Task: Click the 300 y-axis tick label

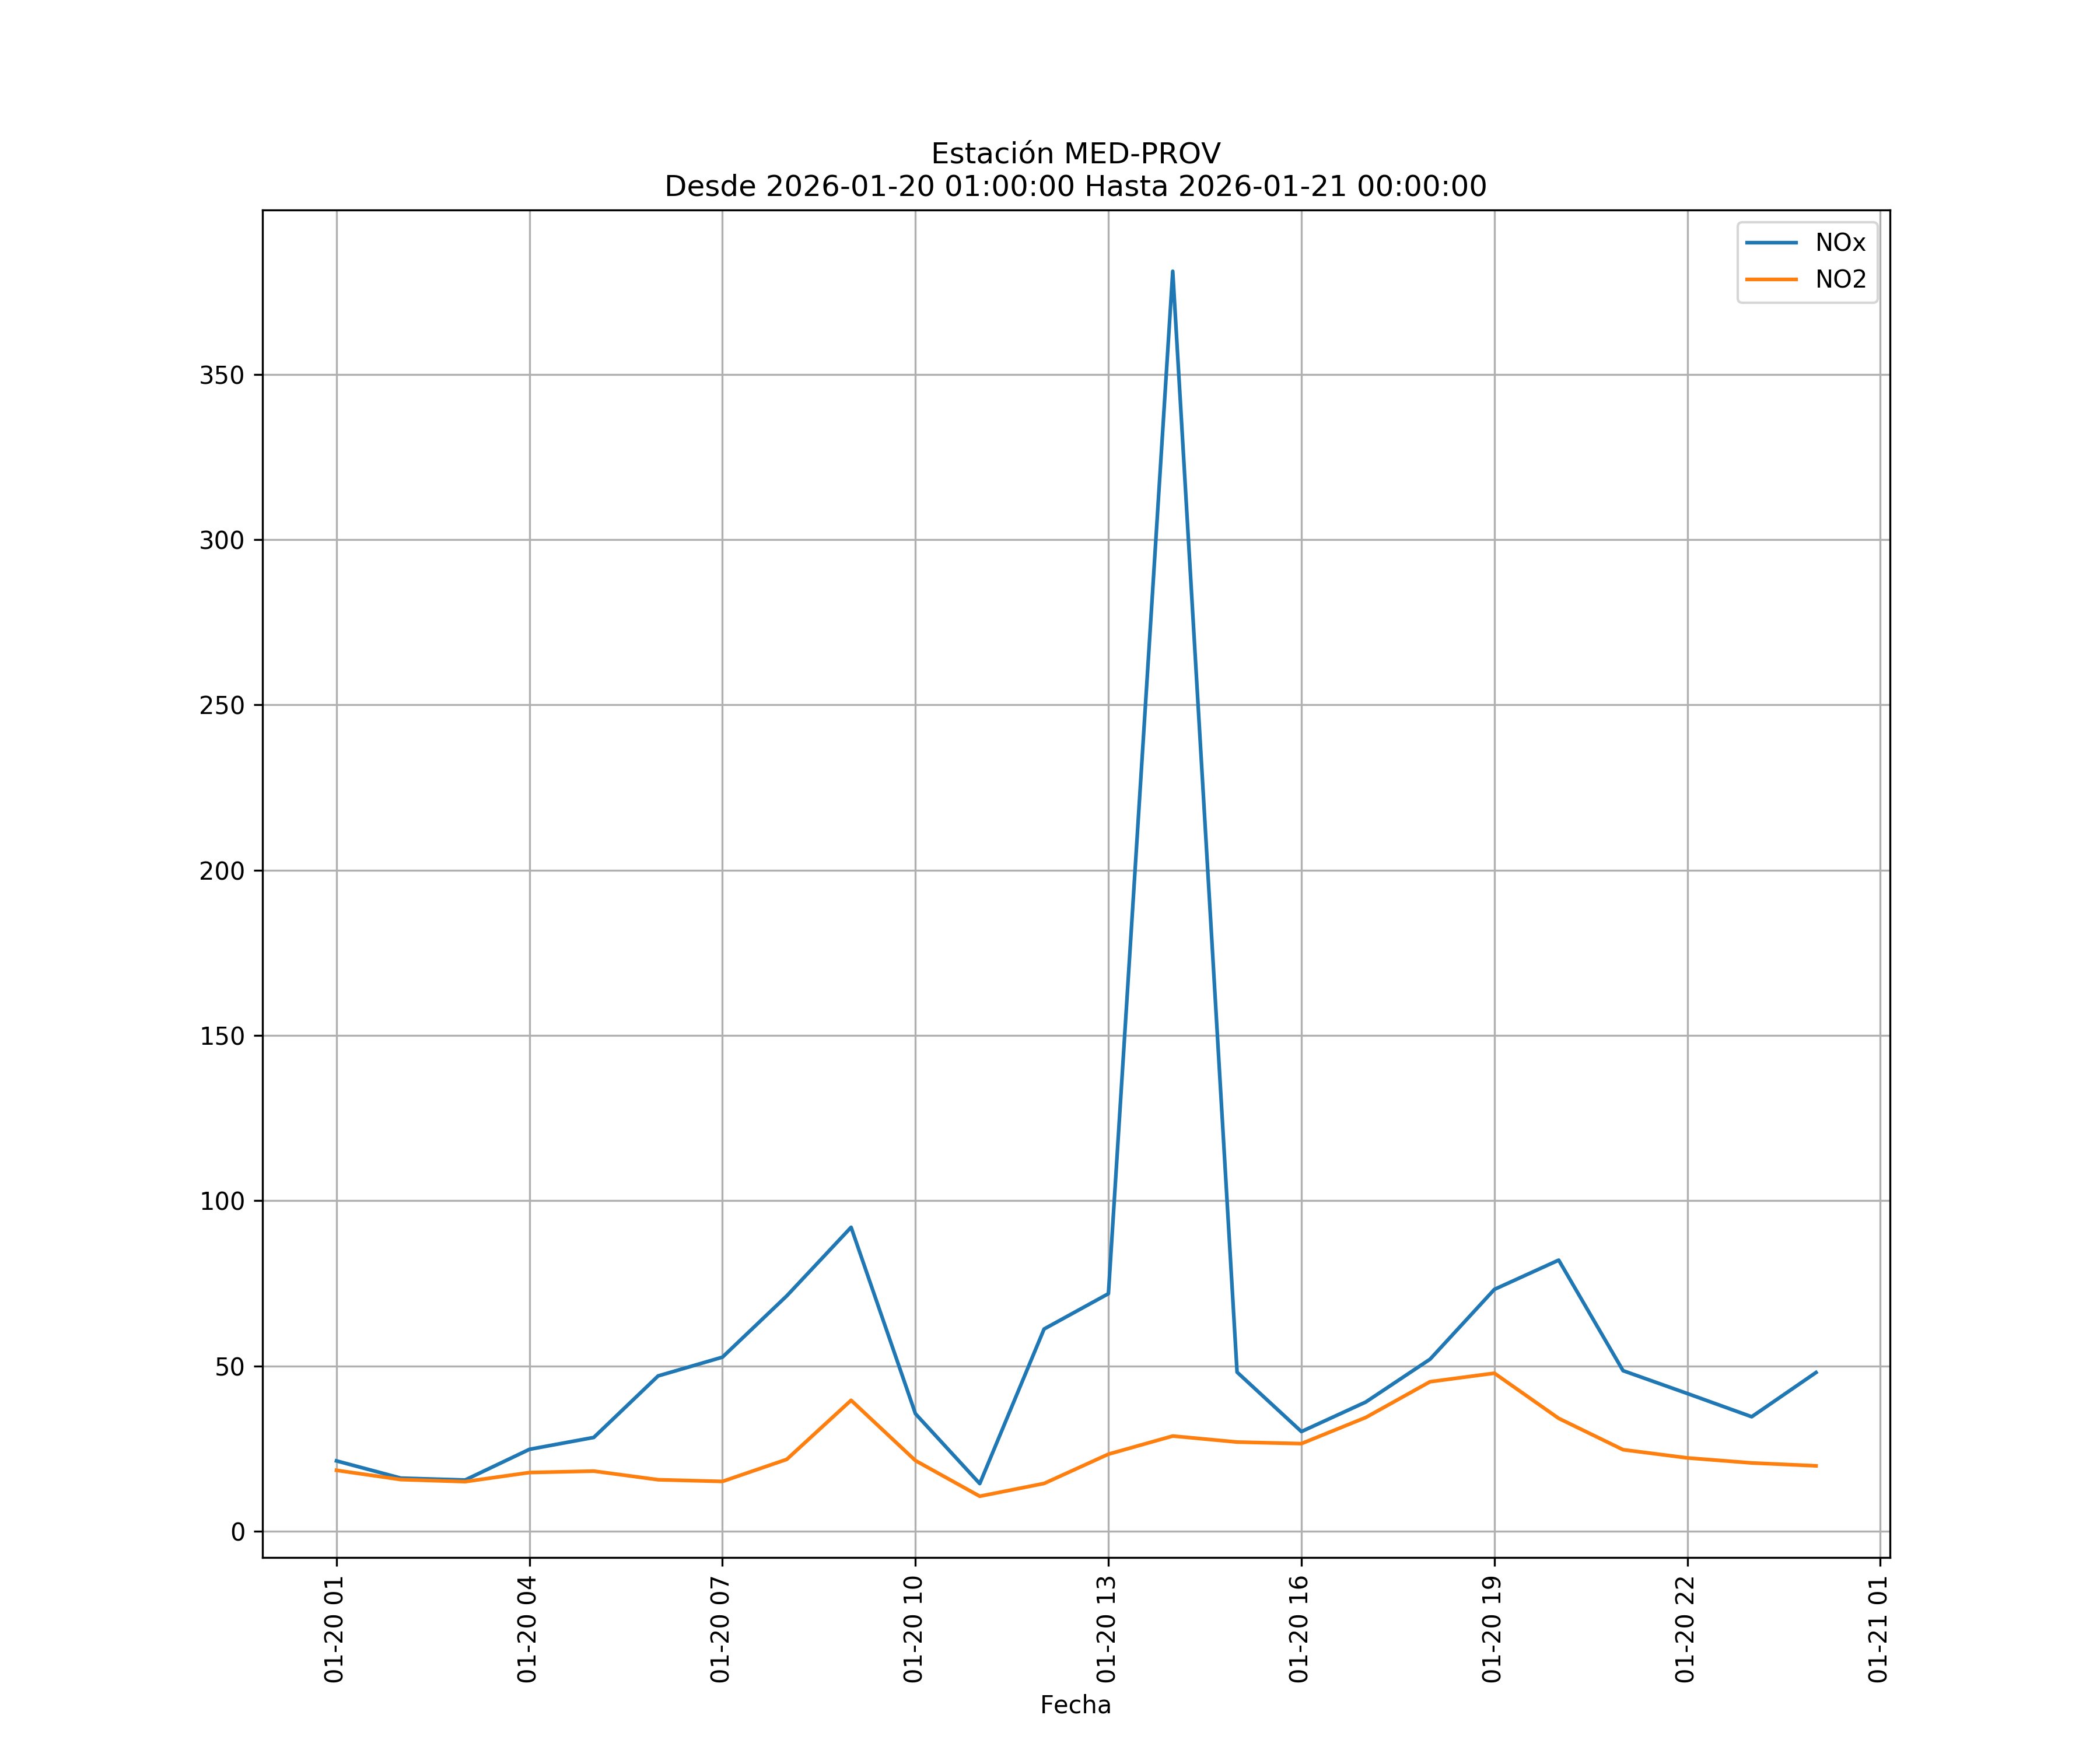Action: click(x=221, y=541)
